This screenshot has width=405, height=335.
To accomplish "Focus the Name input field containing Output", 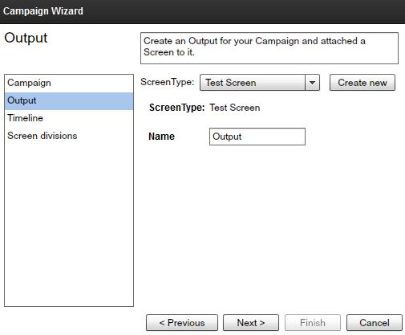I will [x=257, y=137].
